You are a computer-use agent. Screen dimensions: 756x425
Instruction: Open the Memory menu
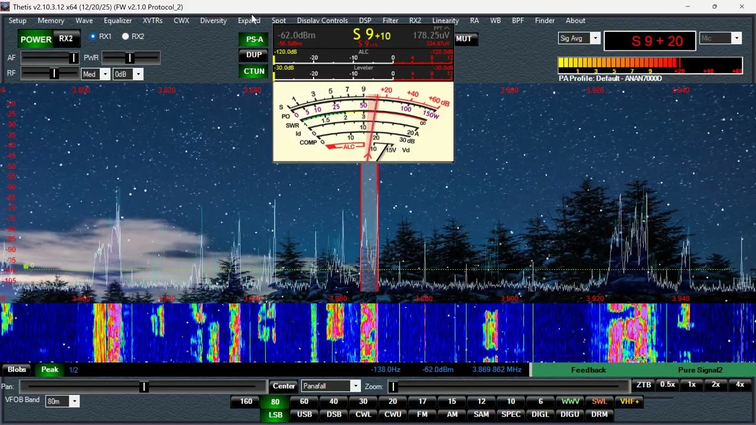51,21
